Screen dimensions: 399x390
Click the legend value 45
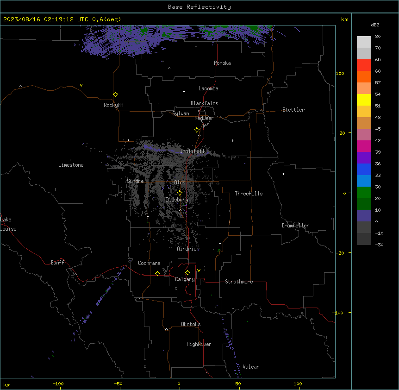tap(378, 129)
